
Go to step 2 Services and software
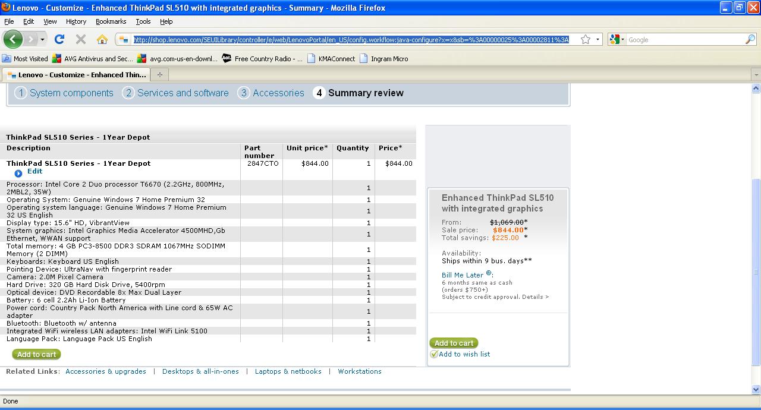(175, 93)
